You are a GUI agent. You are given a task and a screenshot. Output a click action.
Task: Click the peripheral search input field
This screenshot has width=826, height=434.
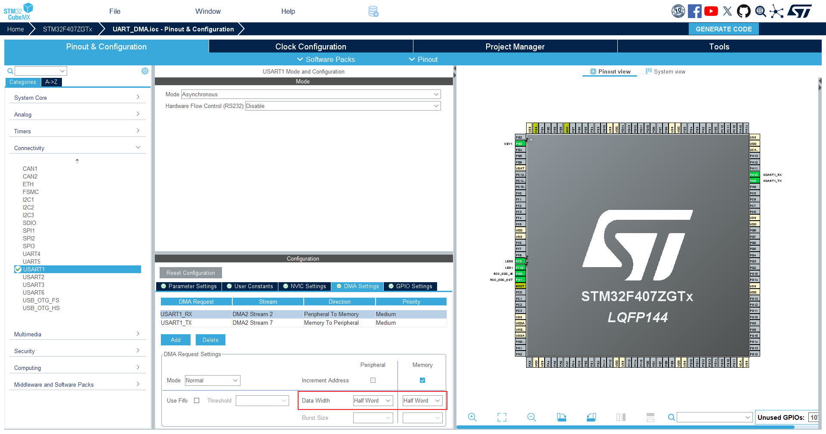(x=41, y=71)
